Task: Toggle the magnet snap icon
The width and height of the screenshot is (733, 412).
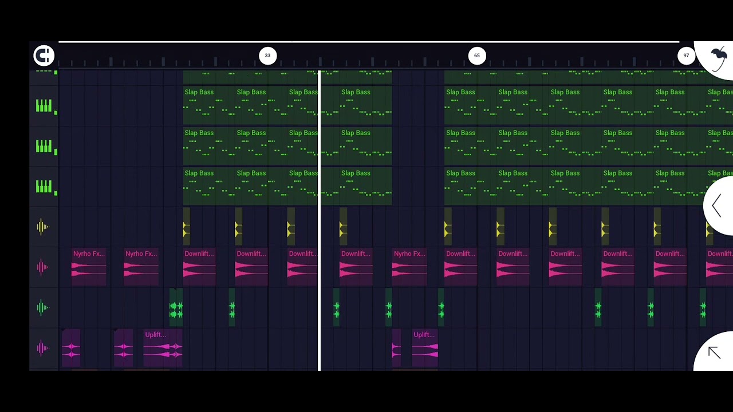Action: tap(44, 56)
